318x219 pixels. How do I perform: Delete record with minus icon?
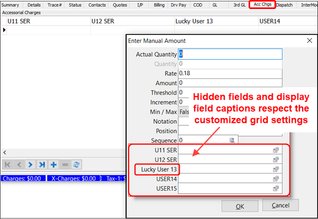(65, 165)
